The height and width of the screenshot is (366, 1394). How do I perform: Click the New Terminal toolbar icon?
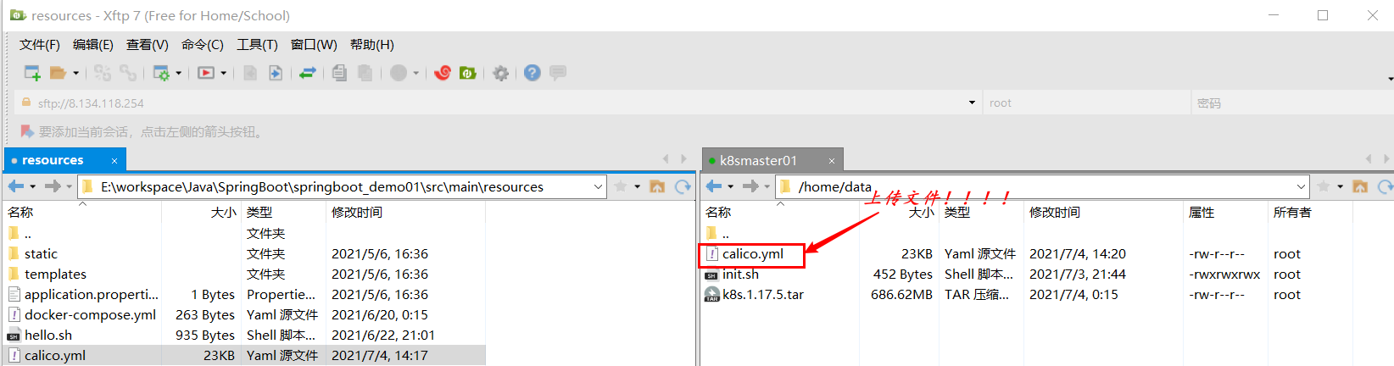tap(206, 73)
